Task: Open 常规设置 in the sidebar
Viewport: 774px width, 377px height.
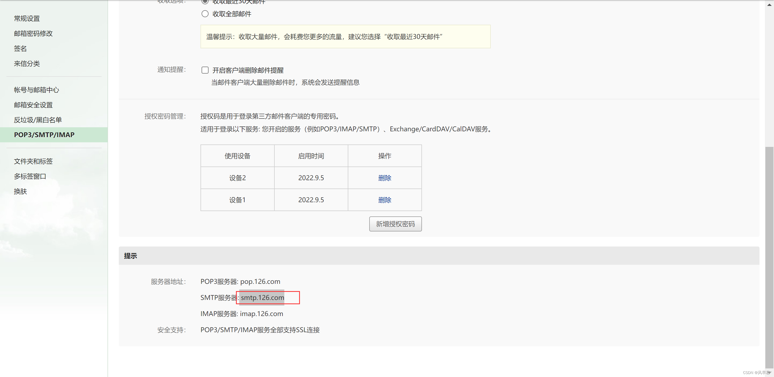Action: click(x=27, y=19)
